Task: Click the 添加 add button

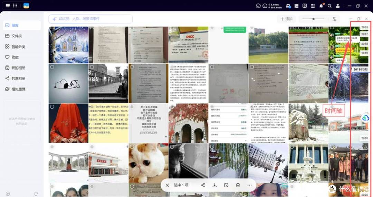Action: [286, 19]
